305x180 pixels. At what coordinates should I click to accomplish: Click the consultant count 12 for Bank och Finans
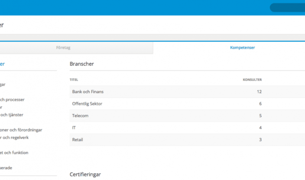click(259, 92)
